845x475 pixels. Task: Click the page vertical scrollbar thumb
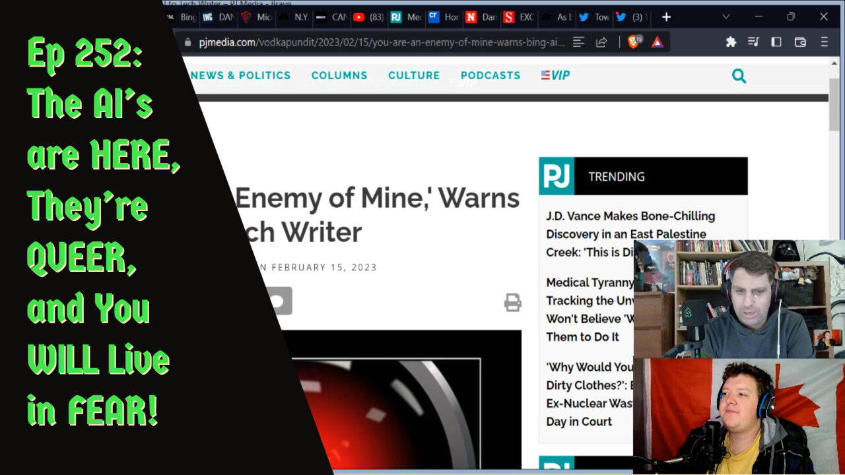[834, 104]
